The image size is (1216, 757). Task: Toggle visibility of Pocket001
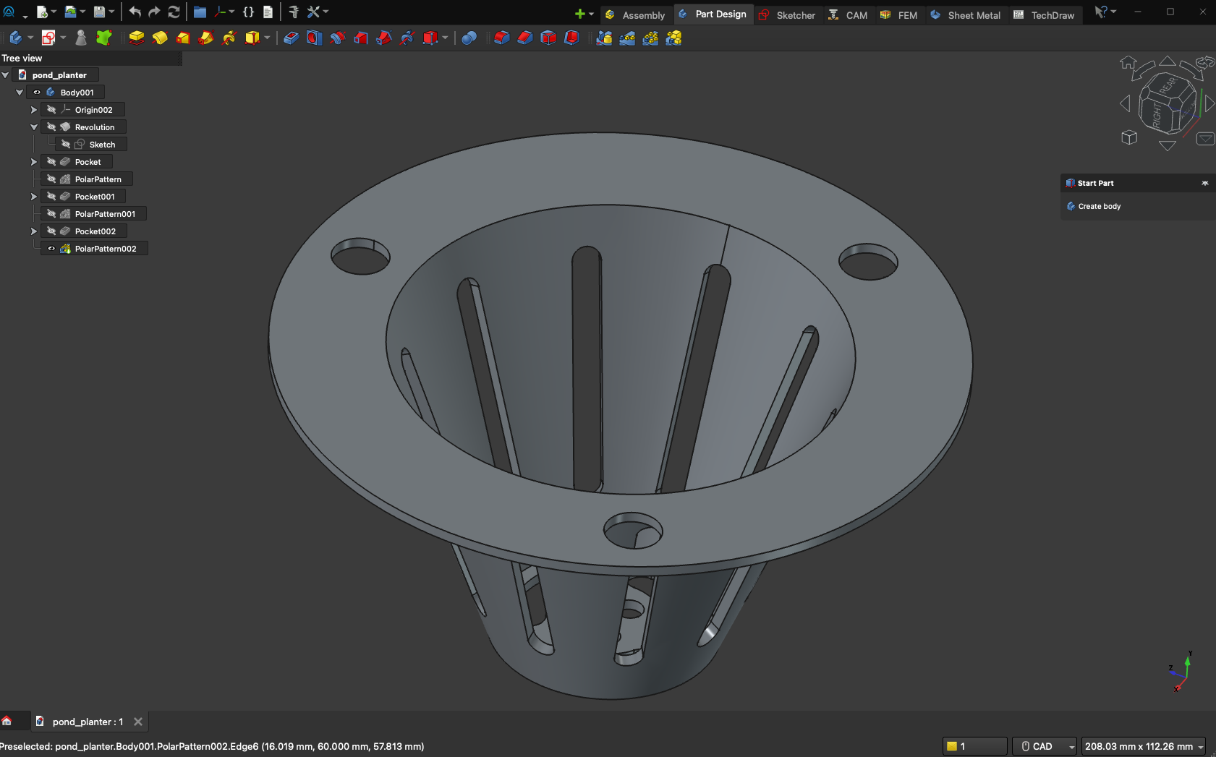[x=51, y=197]
